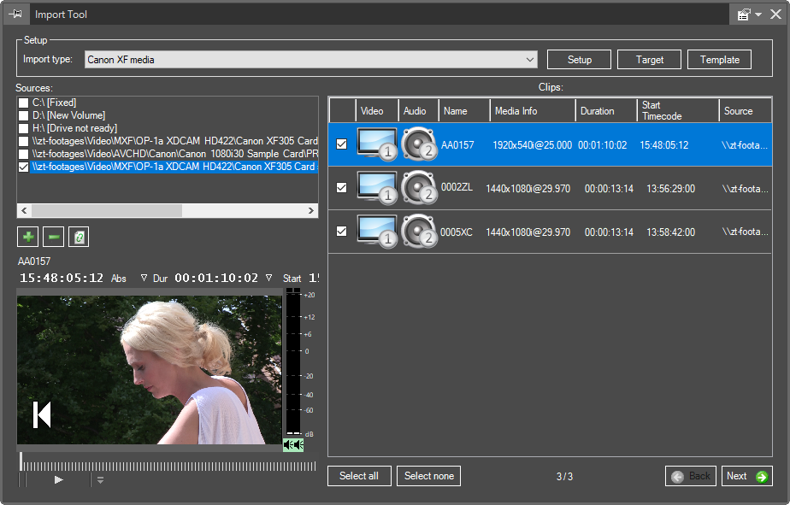790x505 pixels.
Task: Click the refresh sources document icon
Action: tap(79, 237)
